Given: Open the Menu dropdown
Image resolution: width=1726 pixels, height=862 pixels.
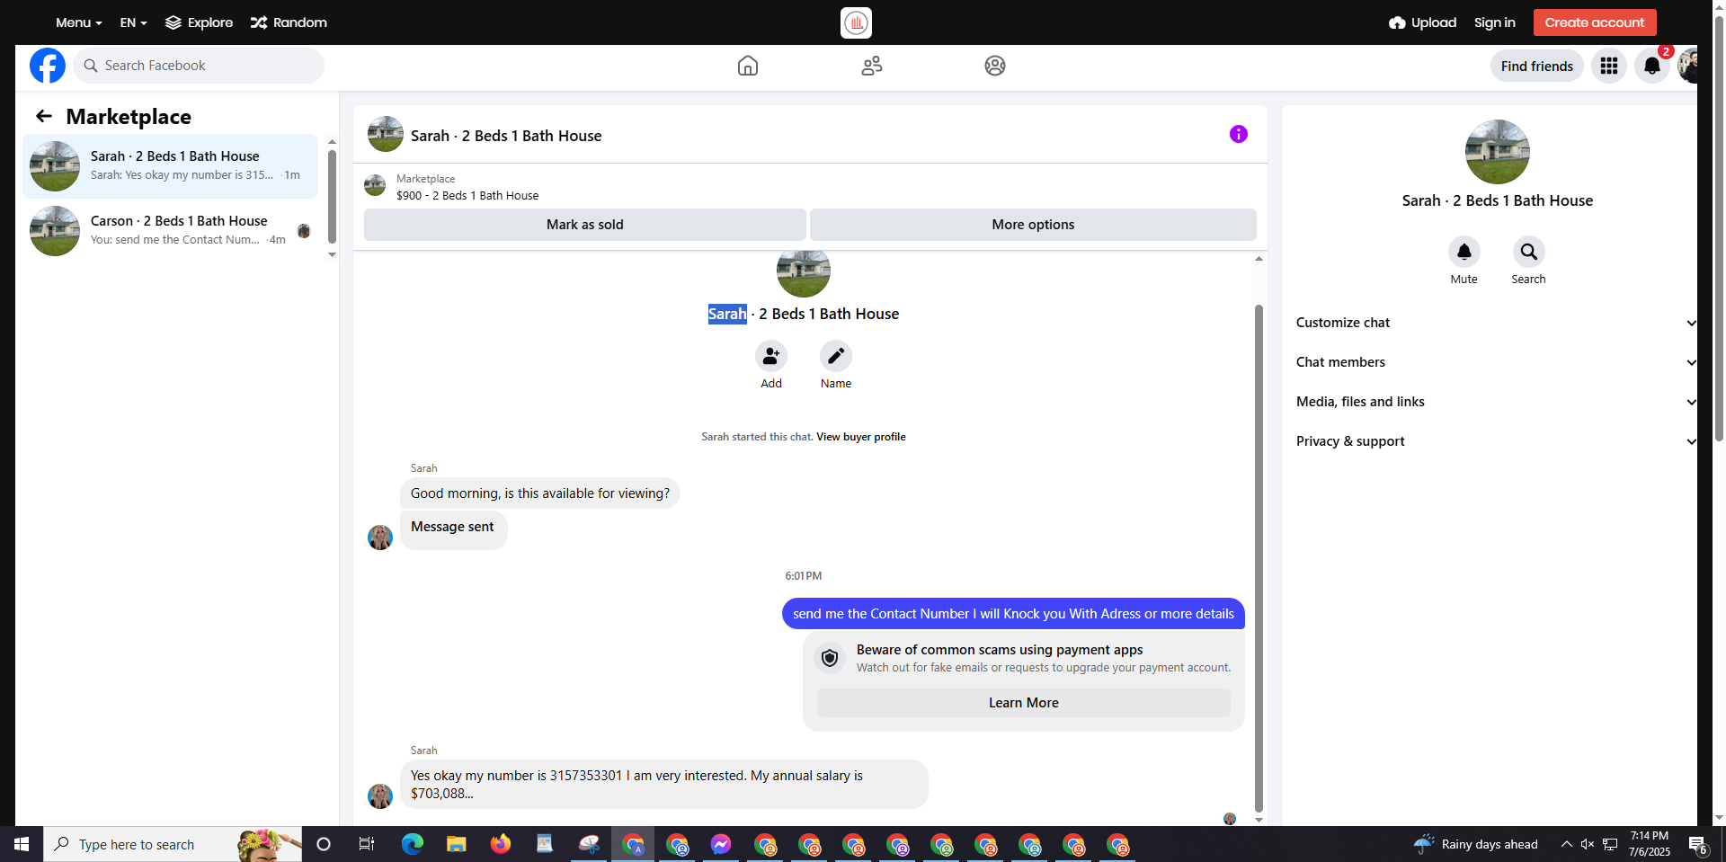Looking at the screenshot, I should [x=79, y=22].
